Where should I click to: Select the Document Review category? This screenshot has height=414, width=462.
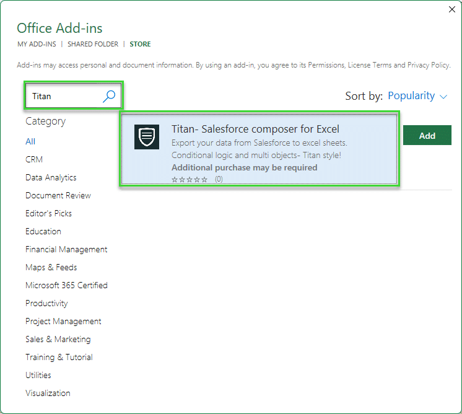(x=58, y=195)
